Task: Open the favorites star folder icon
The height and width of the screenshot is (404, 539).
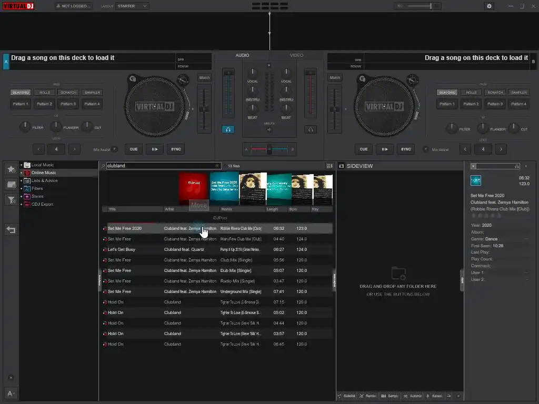Action: click(12, 169)
